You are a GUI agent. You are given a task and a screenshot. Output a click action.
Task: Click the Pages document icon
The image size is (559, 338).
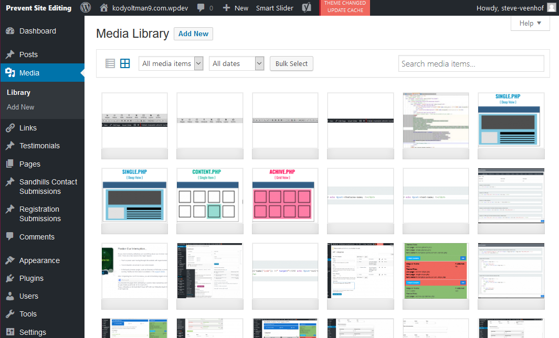click(10, 163)
